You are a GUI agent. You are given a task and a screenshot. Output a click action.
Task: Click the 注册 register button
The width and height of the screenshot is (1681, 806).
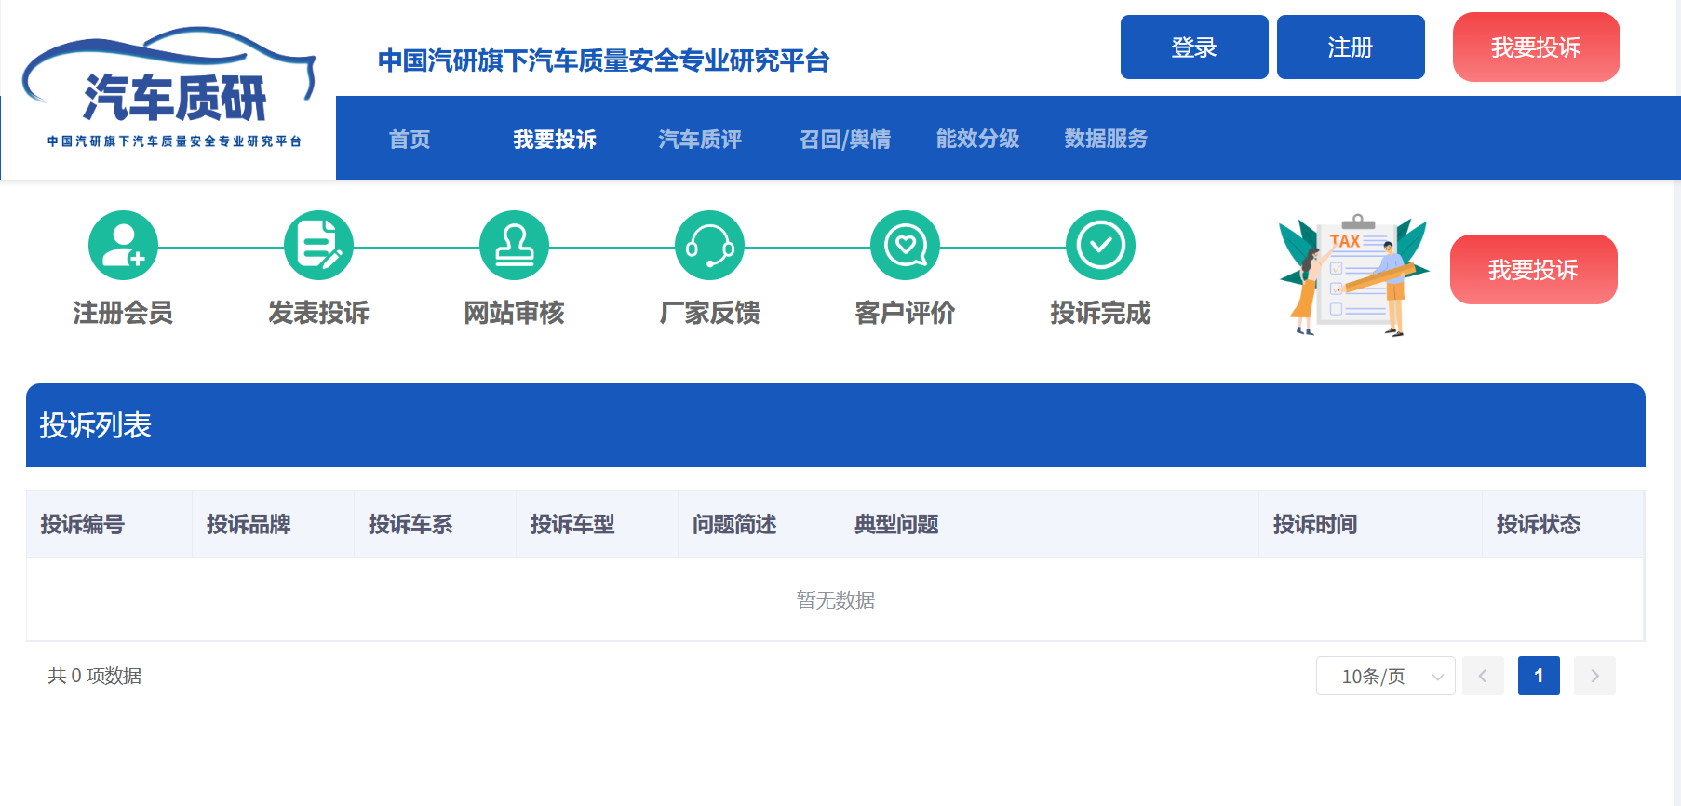[1351, 47]
